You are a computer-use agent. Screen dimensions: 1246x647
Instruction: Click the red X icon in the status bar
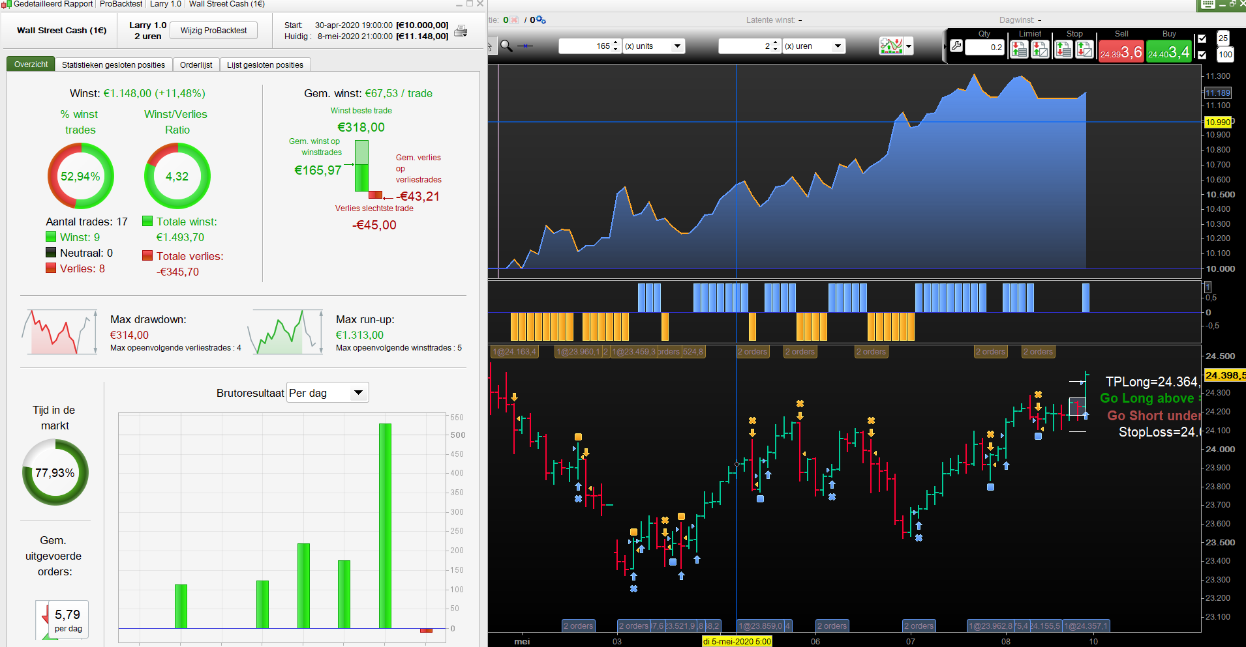pyautogui.click(x=514, y=20)
